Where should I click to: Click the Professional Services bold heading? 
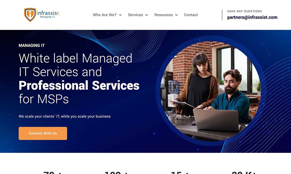pos(79,86)
